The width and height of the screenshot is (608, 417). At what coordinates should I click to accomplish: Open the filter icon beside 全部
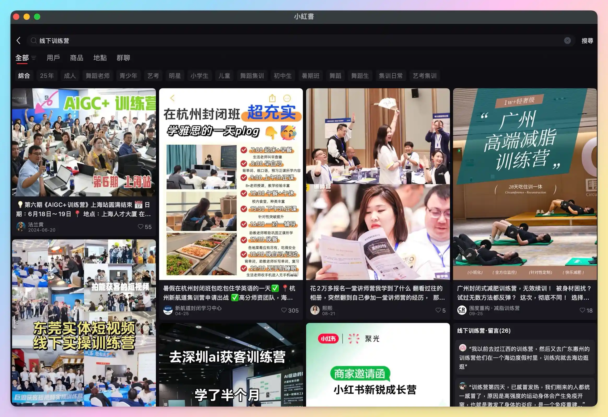click(34, 58)
